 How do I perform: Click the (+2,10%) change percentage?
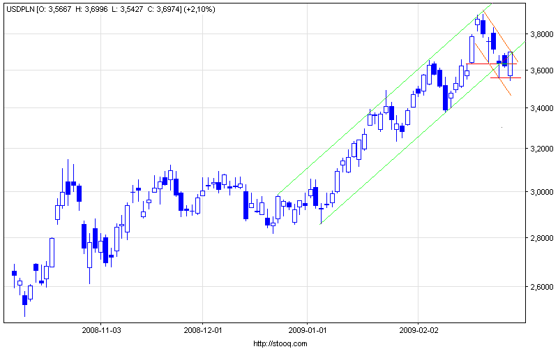click(x=199, y=10)
